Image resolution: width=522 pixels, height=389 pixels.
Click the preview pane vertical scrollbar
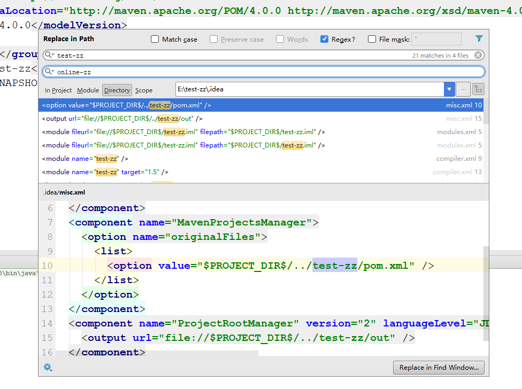[486, 293]
